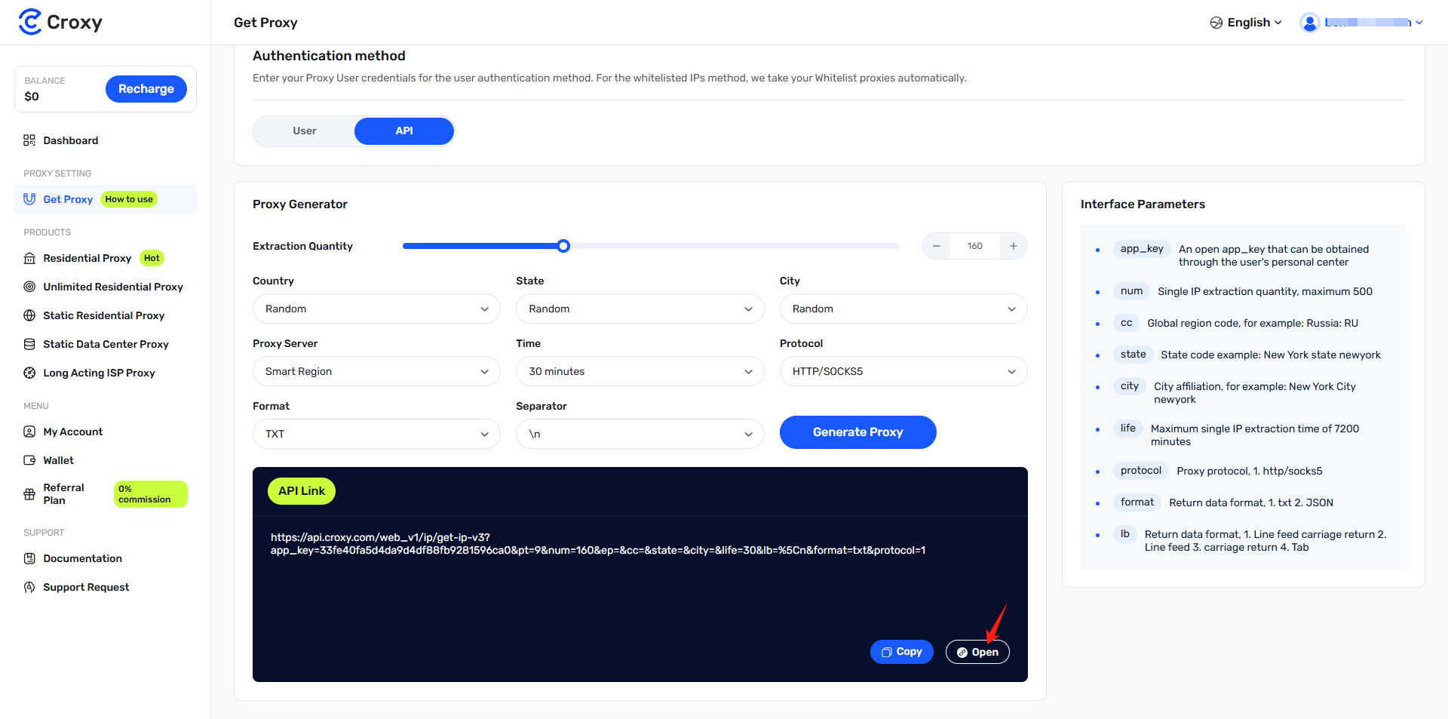Click the My Account user icon

[29, 432]
